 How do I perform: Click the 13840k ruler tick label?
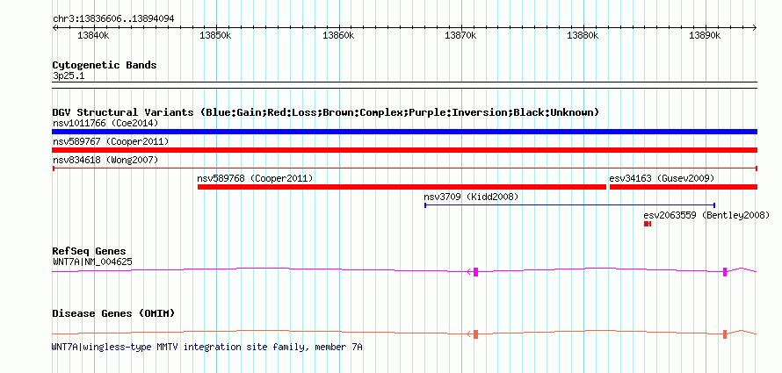click(x=93, y=35)
